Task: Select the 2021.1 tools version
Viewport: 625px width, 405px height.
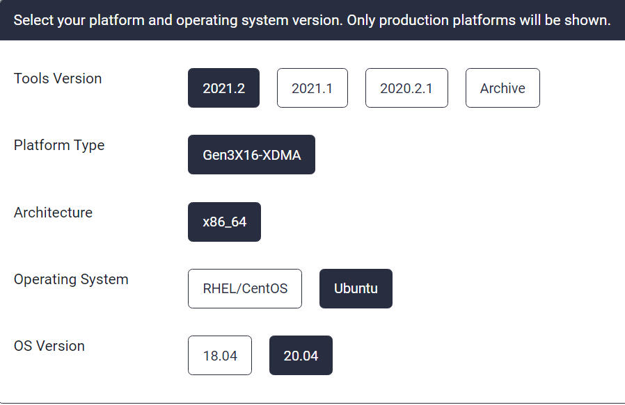Action: pyautogui.click(x=312, y=88)
